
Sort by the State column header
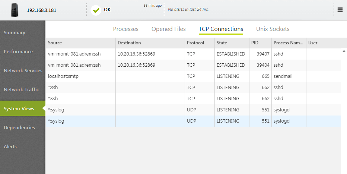(232, 43)
